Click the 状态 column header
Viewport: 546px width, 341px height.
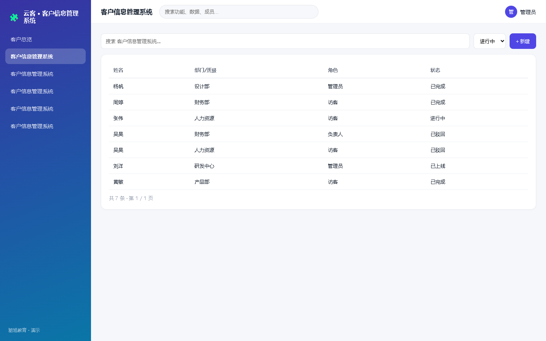coord(435,70)
